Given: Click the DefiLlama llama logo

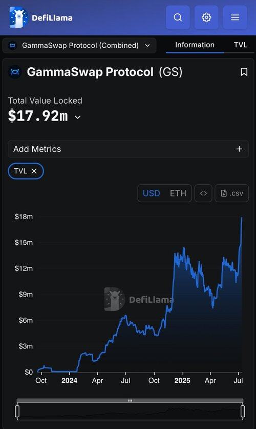Looking at the screenshot, I should (18, 17).
